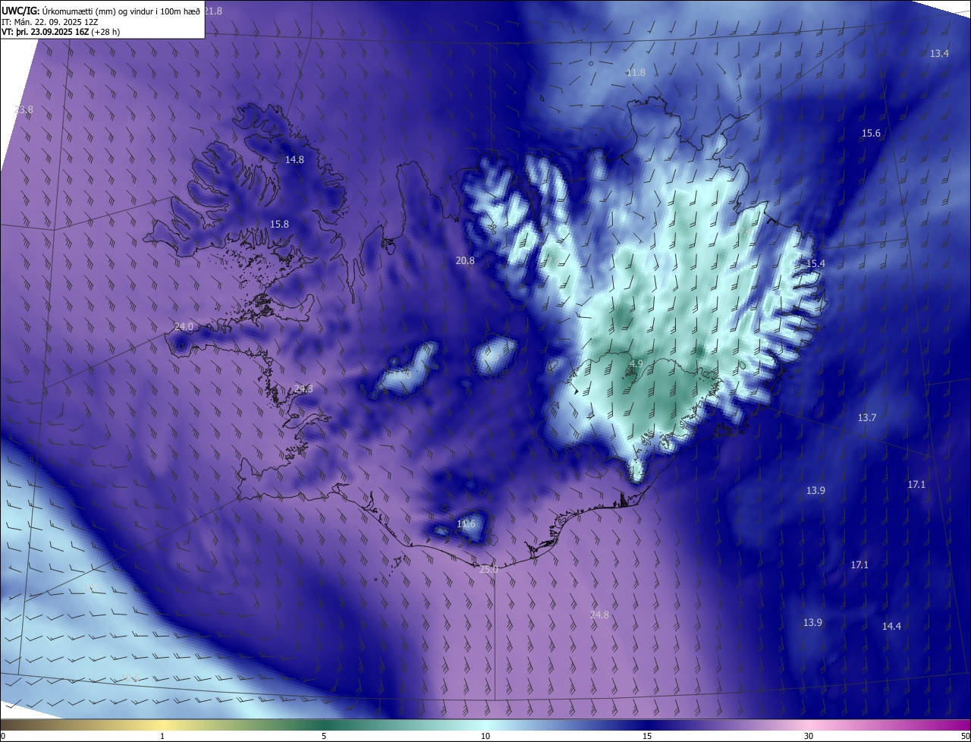
Task: Click the 11.0 value label
Action: (x=401, y=374)
